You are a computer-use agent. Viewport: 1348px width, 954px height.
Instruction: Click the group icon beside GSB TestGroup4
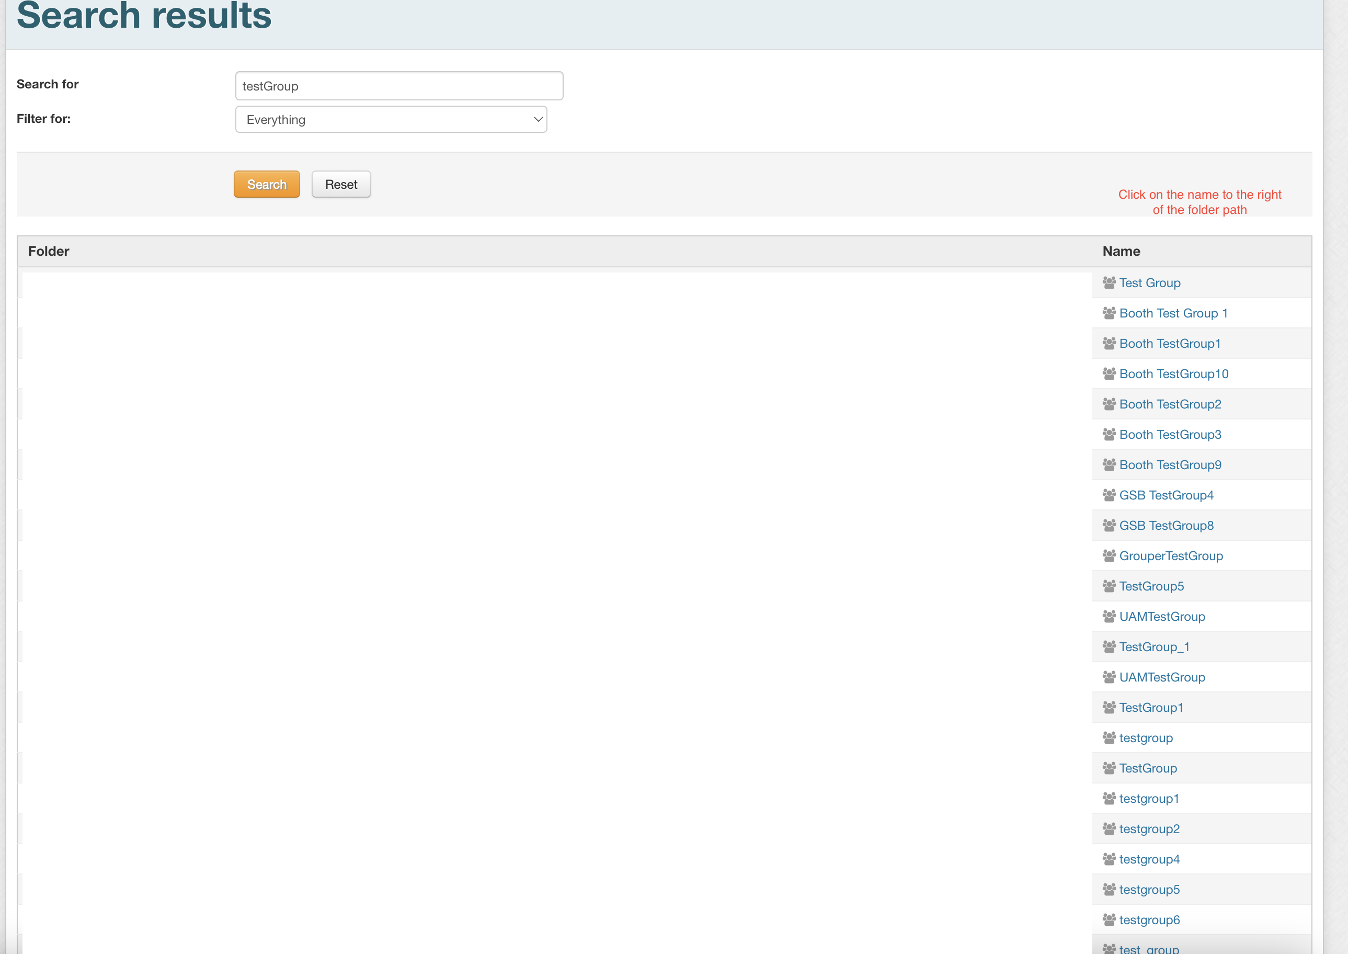(x=1109, y=495)
